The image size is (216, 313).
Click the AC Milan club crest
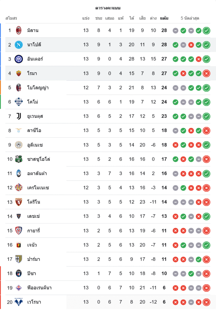[x=19, y=30]
